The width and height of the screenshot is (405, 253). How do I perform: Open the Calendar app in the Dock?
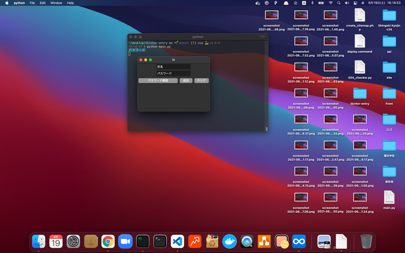point(56,241)
